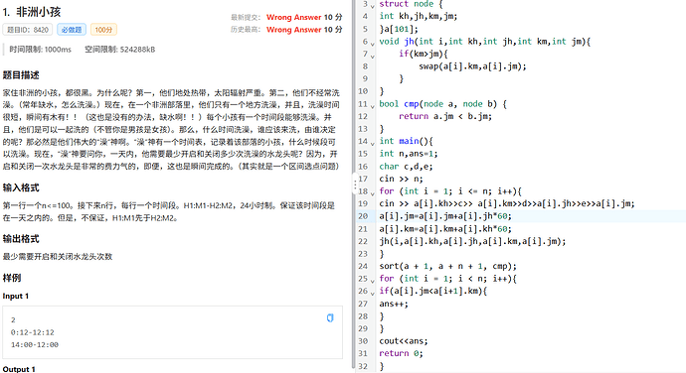Click the 必做题 tag
Image resolution: width=686 pixels, height=373 pixels.
pos(72,30)
